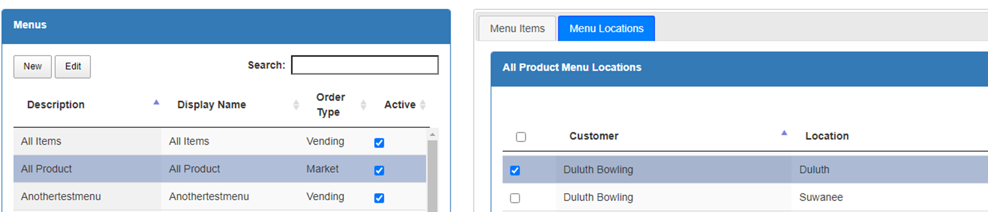Click scrollbar up arrow in Menus table
Viewport: 988px width, 212px height.
pos(432,134)
